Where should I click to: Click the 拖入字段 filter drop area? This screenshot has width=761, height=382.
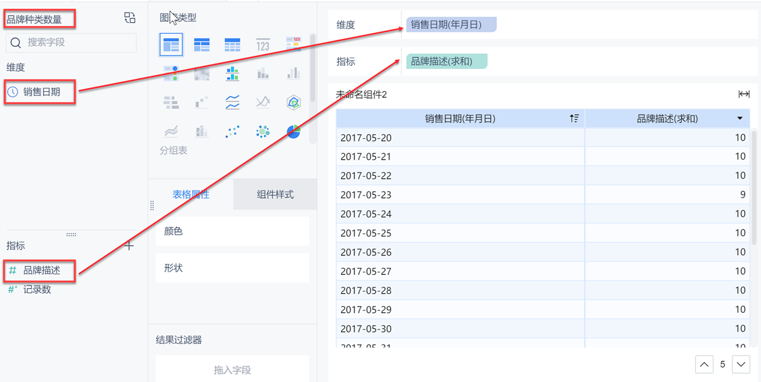click(232, 369)
